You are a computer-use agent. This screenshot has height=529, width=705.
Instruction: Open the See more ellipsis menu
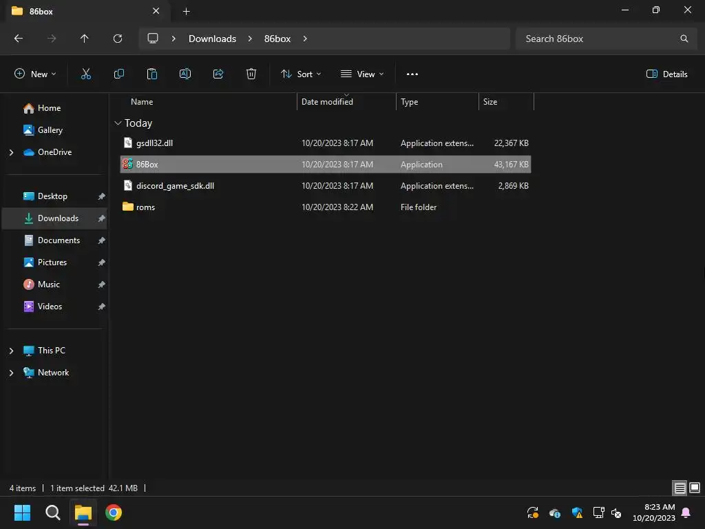click(x=412, y=74)
